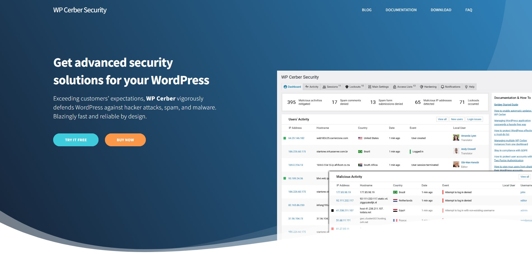Click the Access Lists padlock icon
The width and height of the screenshot is (532, 254).
click(395, 87)
